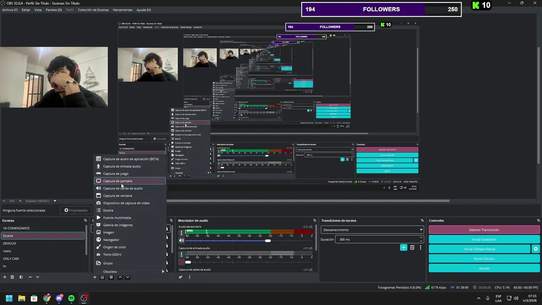Delete the transition with the trash icon

tap(412, 247)
